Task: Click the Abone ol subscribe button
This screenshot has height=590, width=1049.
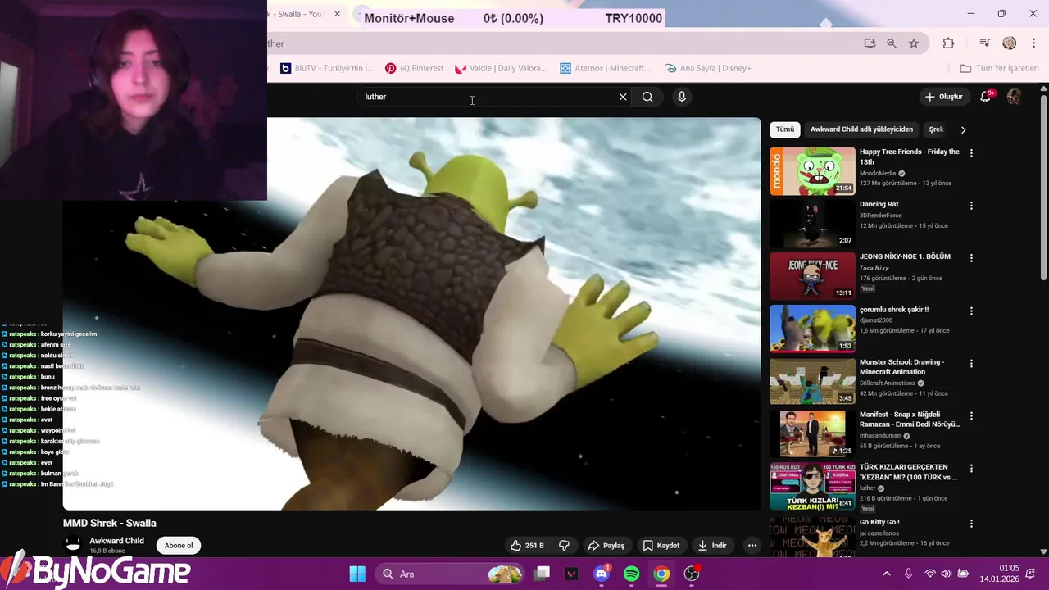Action: click(x=179, y=546)
